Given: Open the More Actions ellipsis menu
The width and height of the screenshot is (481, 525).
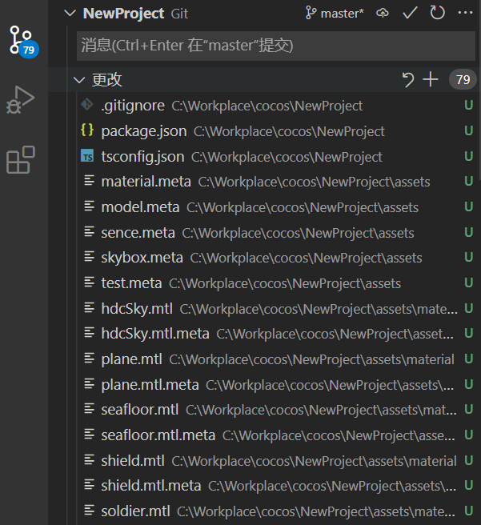Looking at the screenshot, I should pyautogui.click(x=465, y=13).
